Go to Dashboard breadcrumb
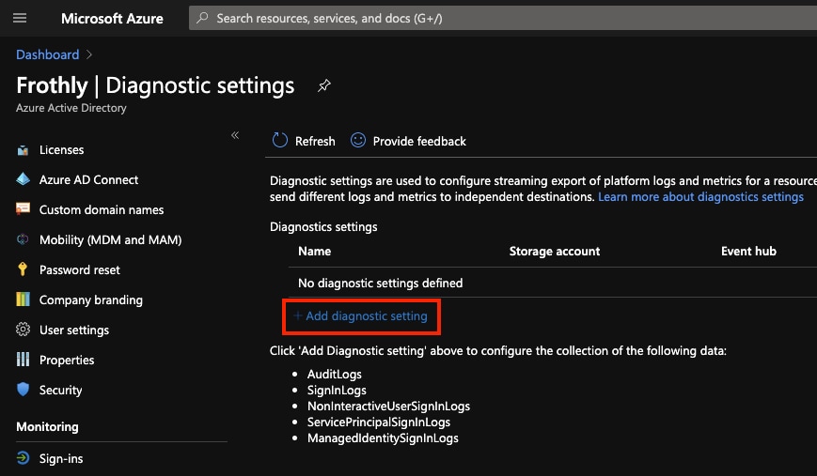817x476 pixels. click(47, 54)
